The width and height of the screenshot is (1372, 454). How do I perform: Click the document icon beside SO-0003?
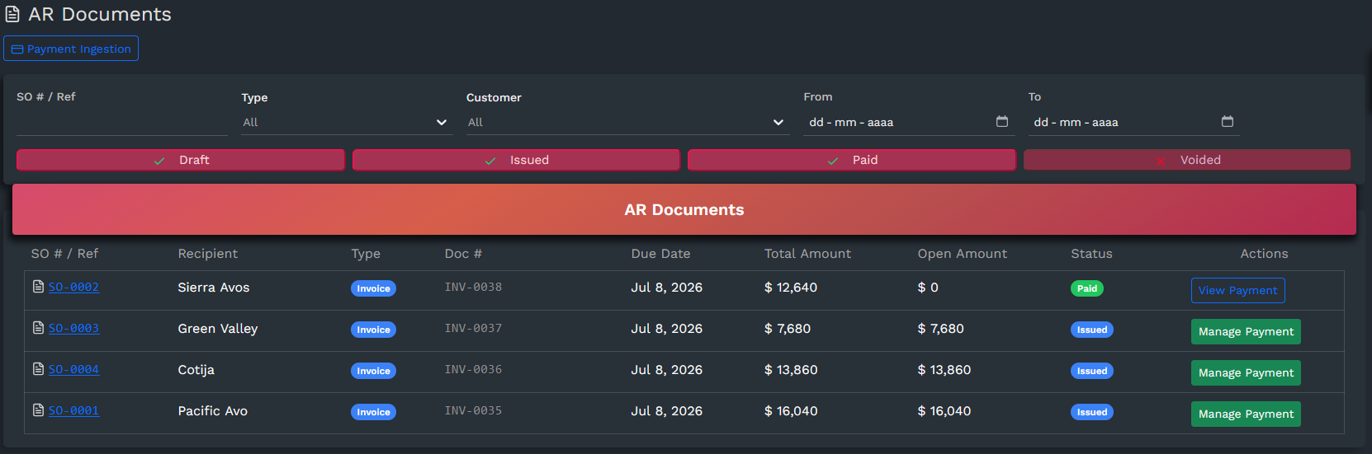click(38, 328)
